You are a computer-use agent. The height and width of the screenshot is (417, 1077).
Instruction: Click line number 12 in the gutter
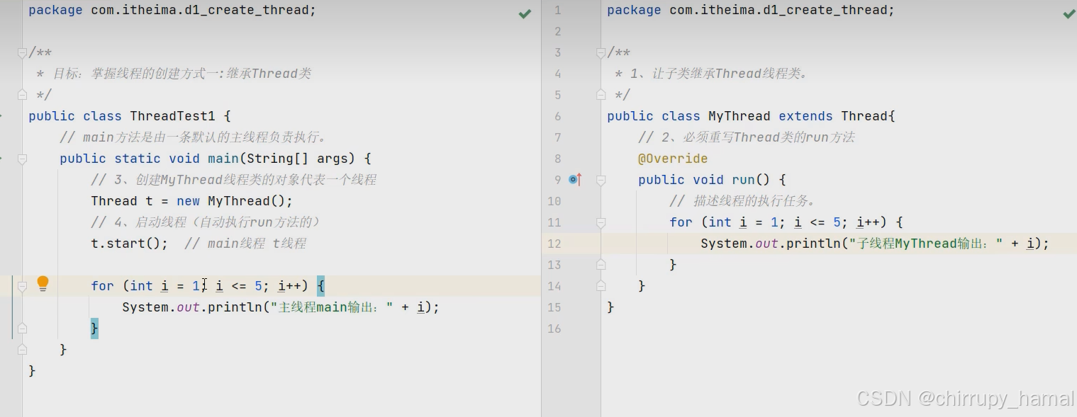[554, 244]
